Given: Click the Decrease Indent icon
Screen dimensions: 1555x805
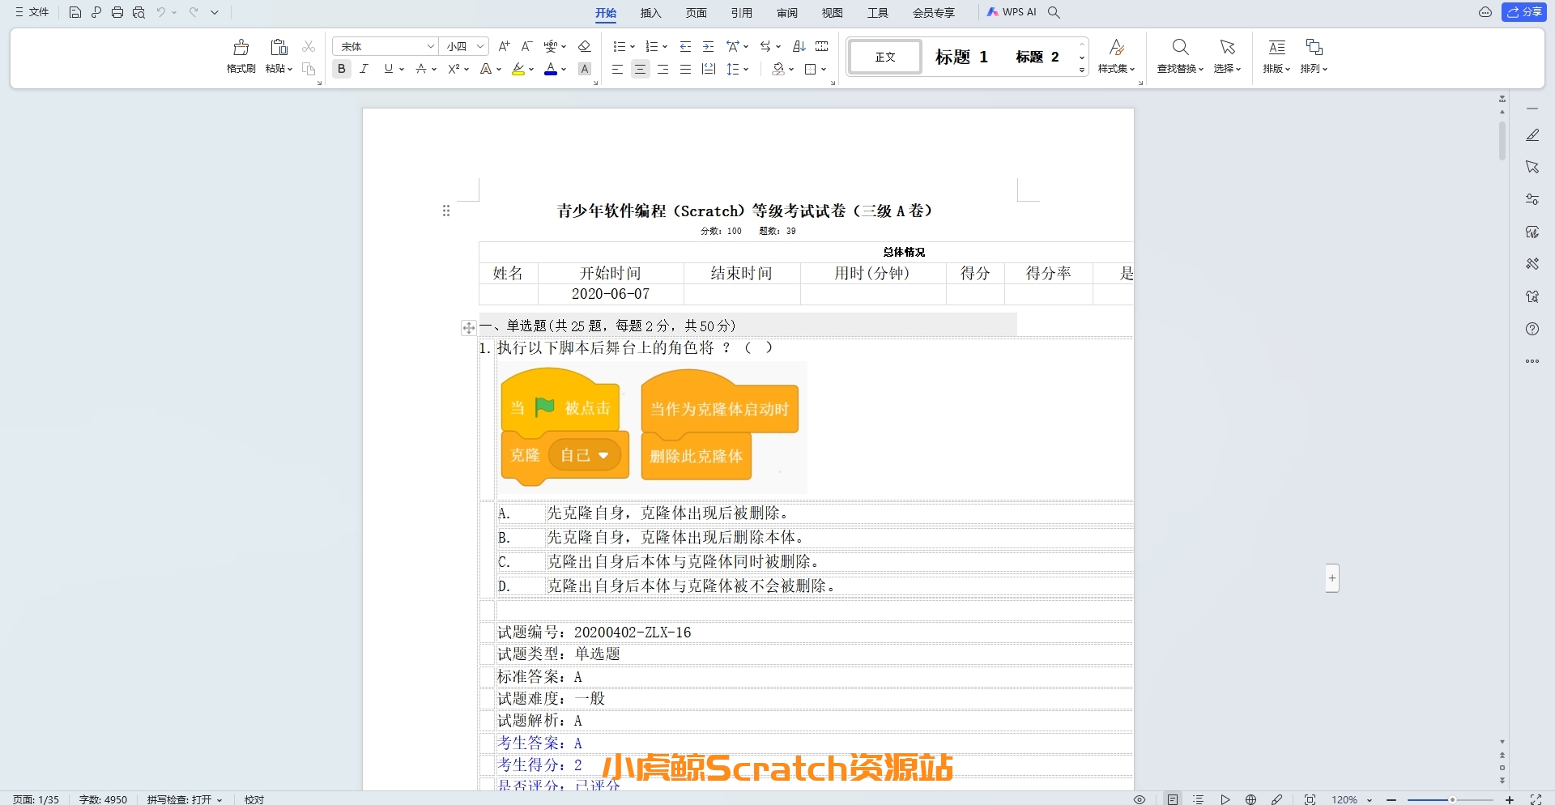Looking at the screenshot, I should tap(686, 46).
